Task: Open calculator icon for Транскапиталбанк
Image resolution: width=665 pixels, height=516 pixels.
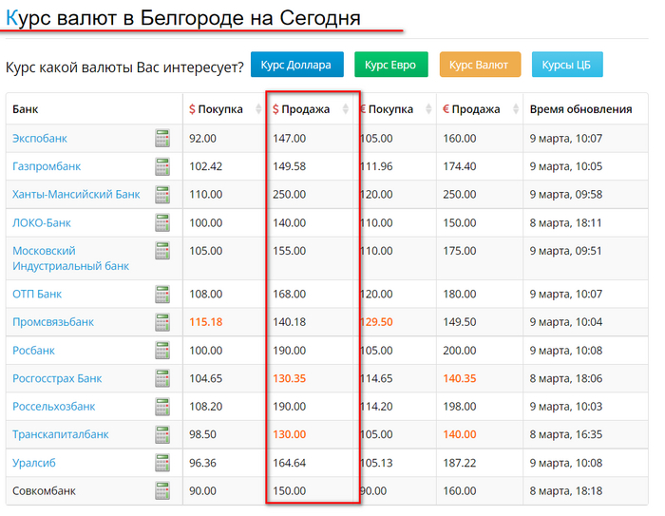Action: coord(162,434)
